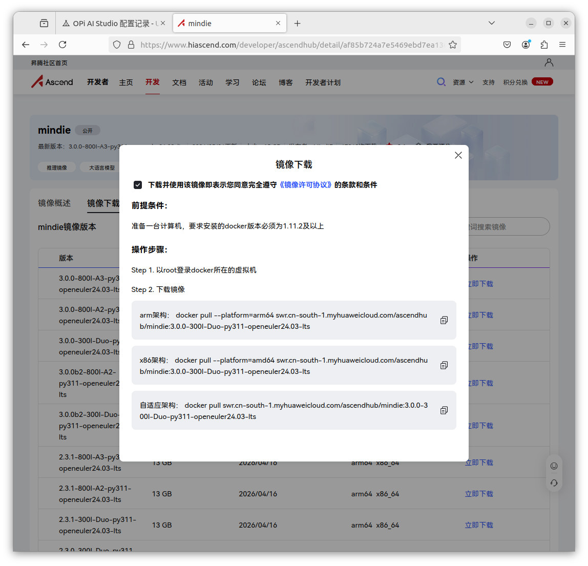Viewport: 588px width, 566px height.
Task: Open the Firefox account icon
Action: pyautogui.click(x=526, y=45)
